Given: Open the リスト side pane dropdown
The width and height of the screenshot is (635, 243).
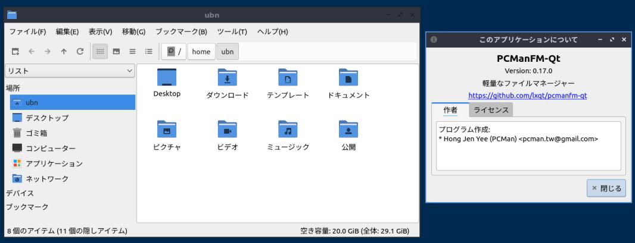Looking at the screenshot, I should pos(70,71).
